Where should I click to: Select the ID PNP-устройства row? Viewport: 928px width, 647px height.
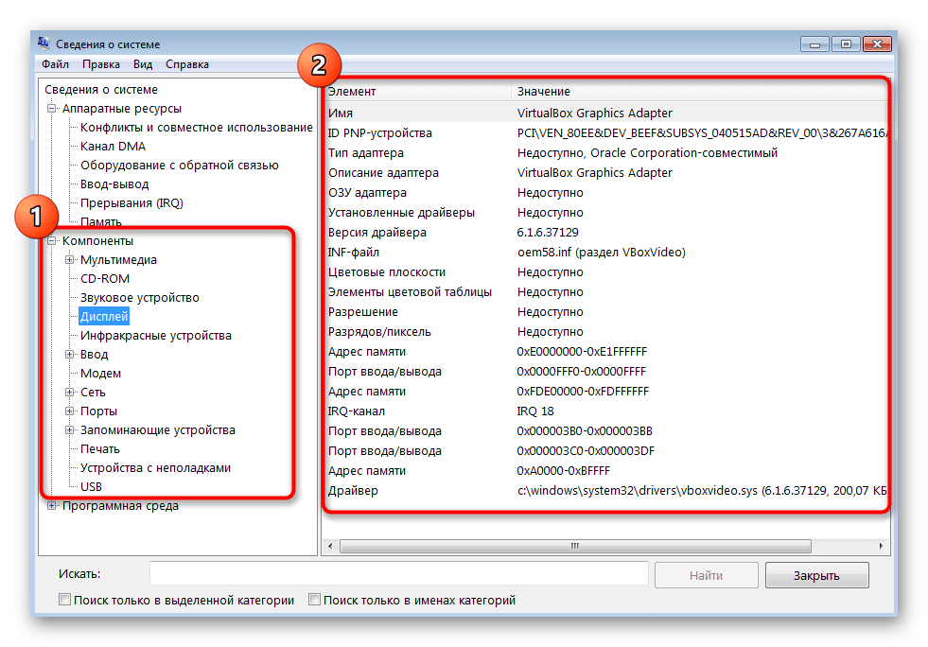[606, 133]
